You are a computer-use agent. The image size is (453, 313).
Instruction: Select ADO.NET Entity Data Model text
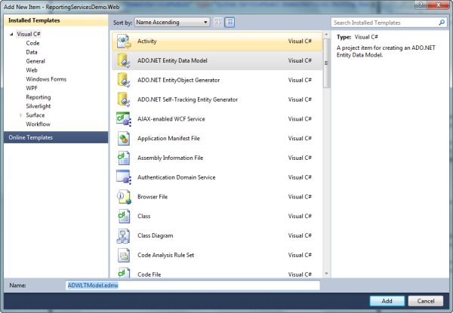click(x=172, y=60)
